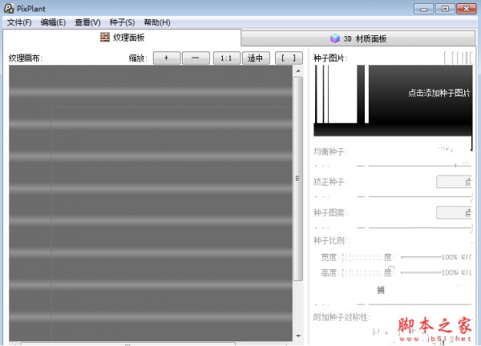Click the brick icon on 纹理面板 tab
The image size is (481, 346).
pyautogui.click(x=105, y=37)
